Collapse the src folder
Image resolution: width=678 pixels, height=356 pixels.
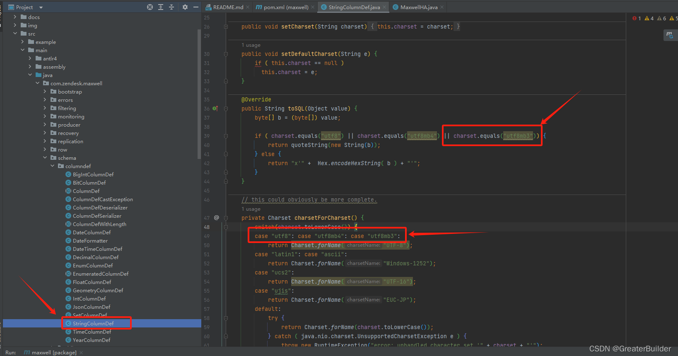pyautogui.click(x=15, y=34)
